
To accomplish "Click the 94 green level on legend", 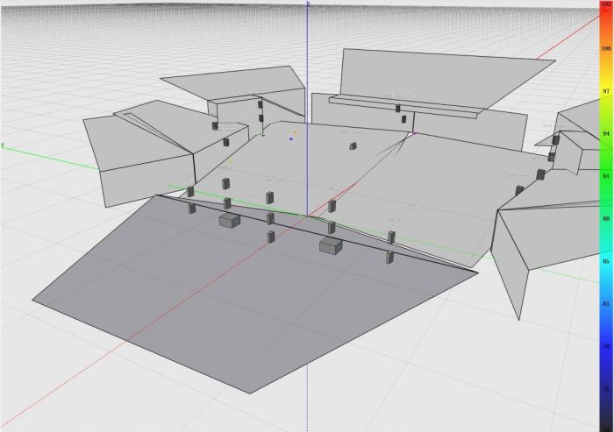I will click(605, 133).
